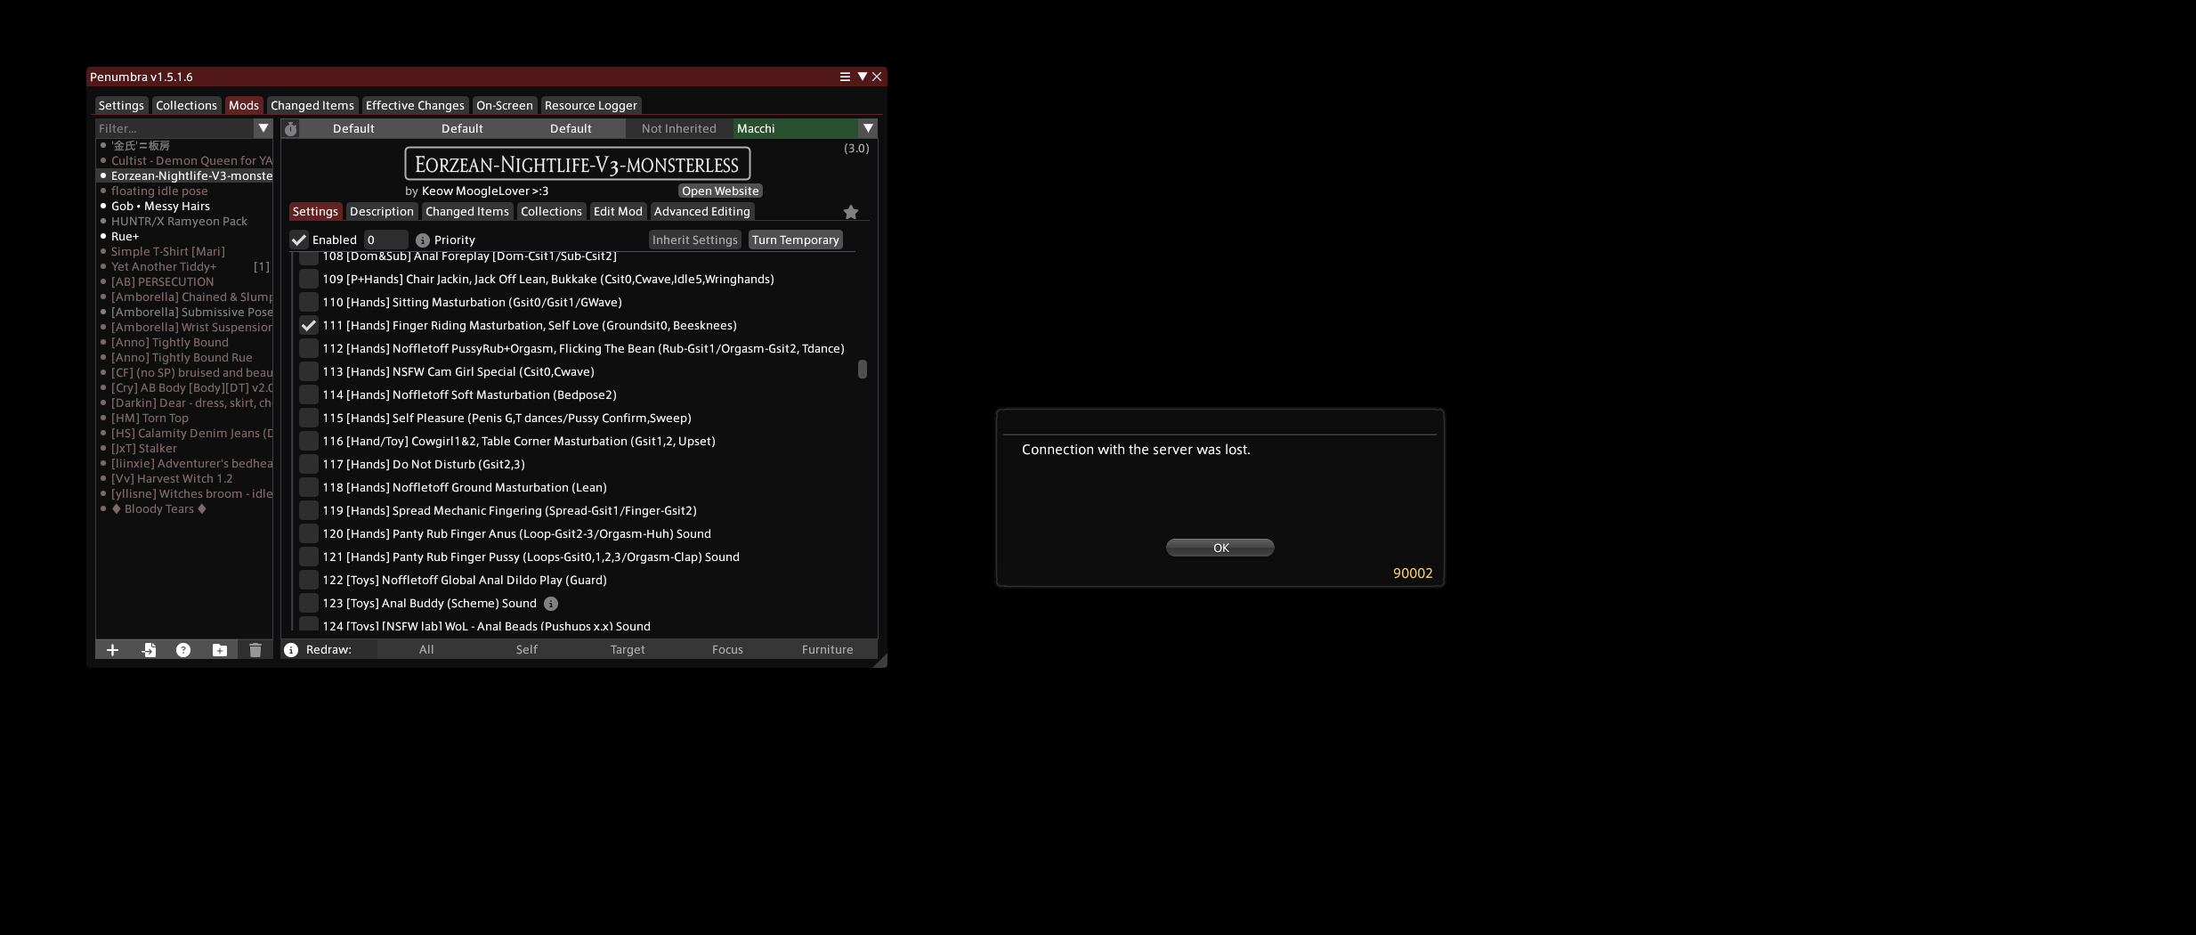Switch to the mod's Description tab
Image resolution: width=2196 pixels, height=935 pixels.
click(382, 212)
